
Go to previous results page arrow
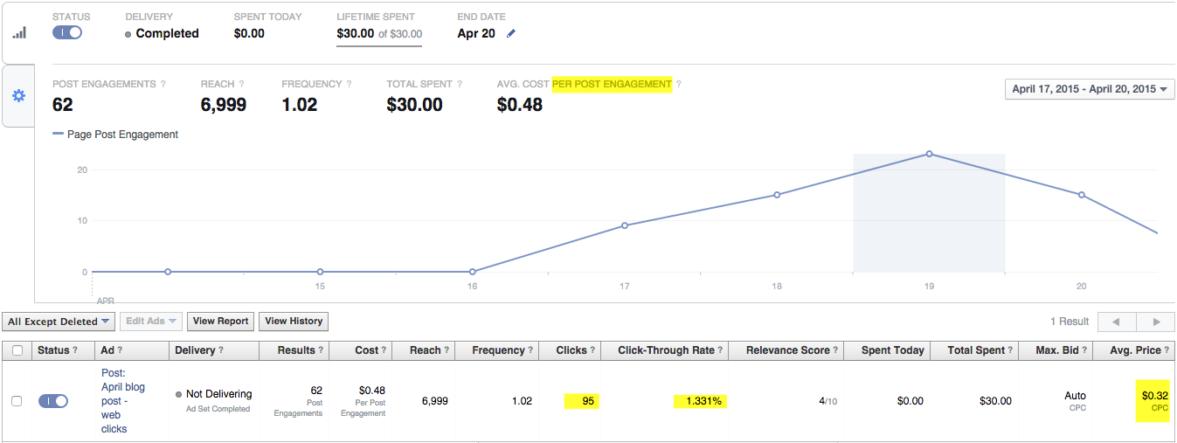click(x=1116, y=322)
